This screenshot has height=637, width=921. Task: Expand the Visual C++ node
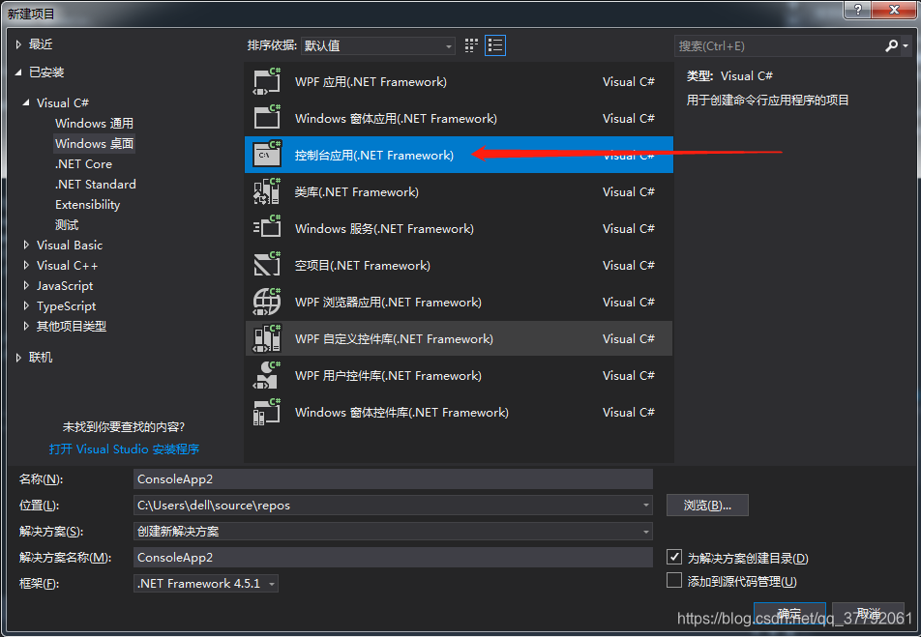26,266
